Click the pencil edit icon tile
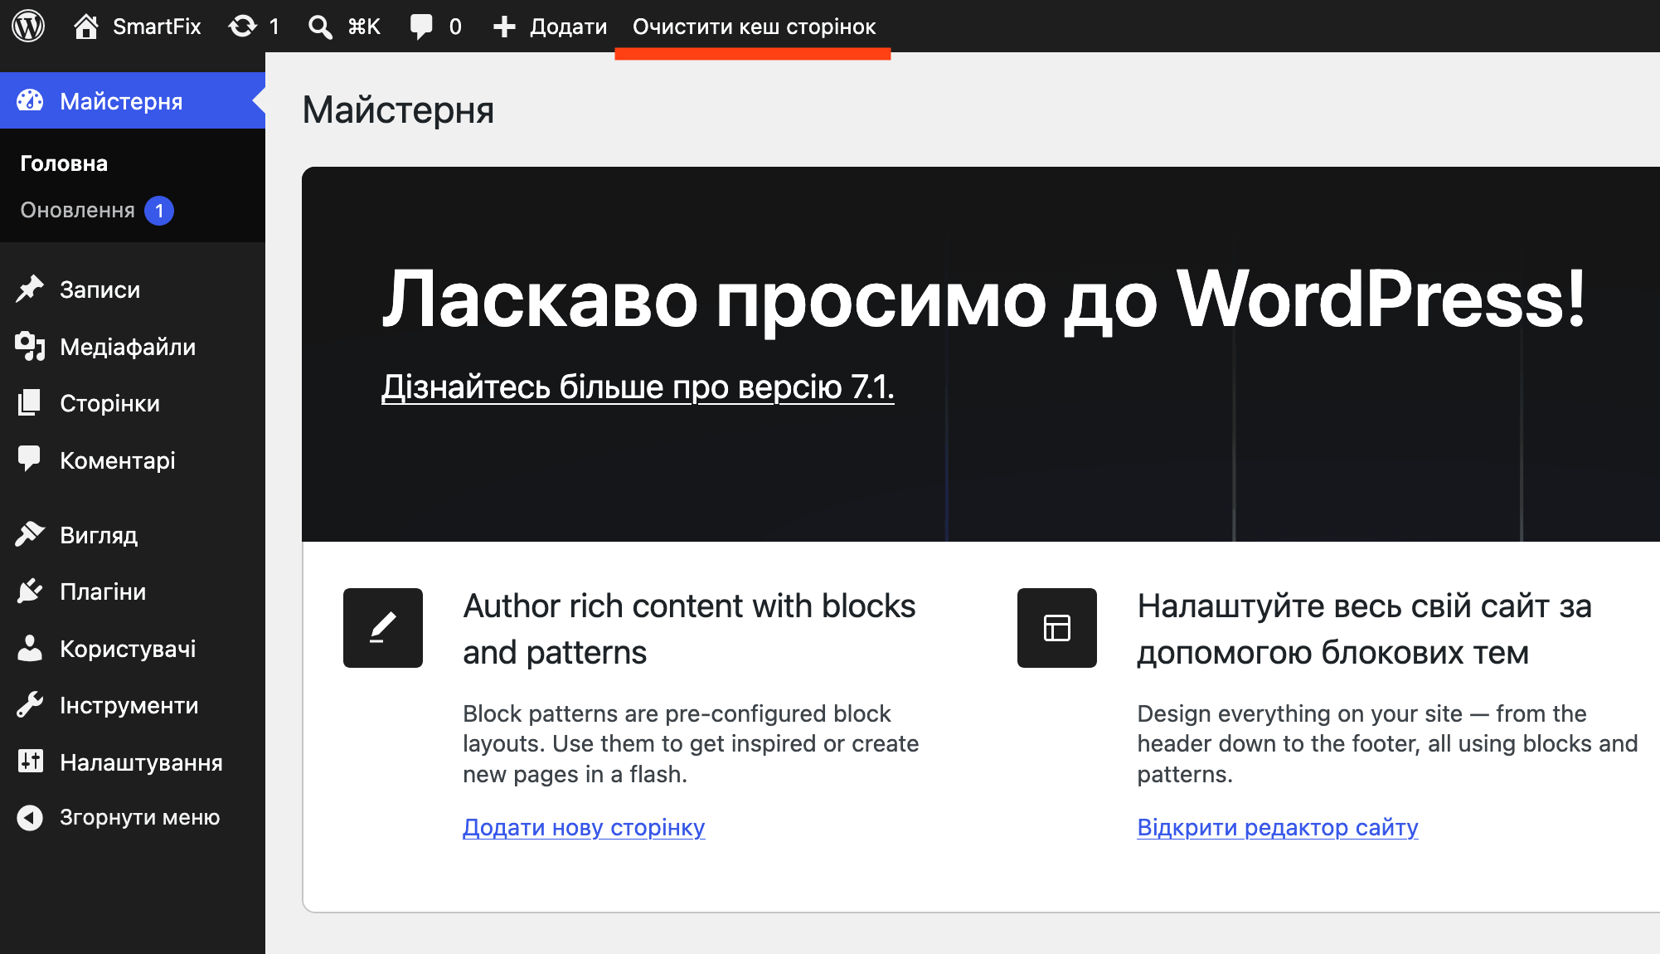 (x=383, y=628)
